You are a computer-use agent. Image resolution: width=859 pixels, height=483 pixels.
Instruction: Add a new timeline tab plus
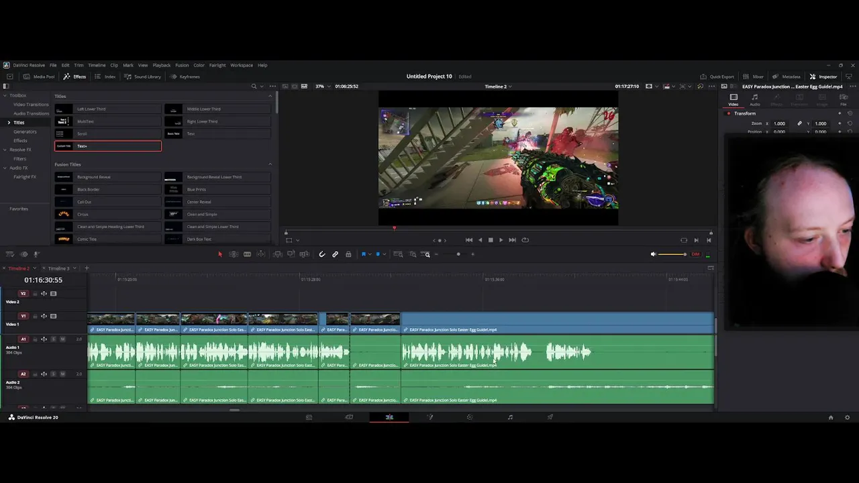[87, 268]
